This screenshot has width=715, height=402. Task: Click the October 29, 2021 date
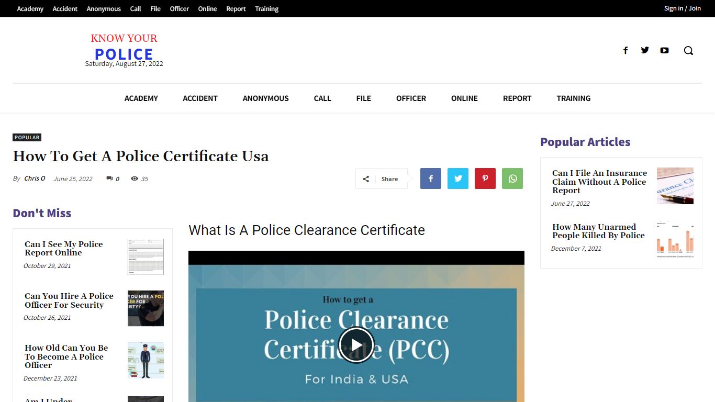click(x=47, y=266)
